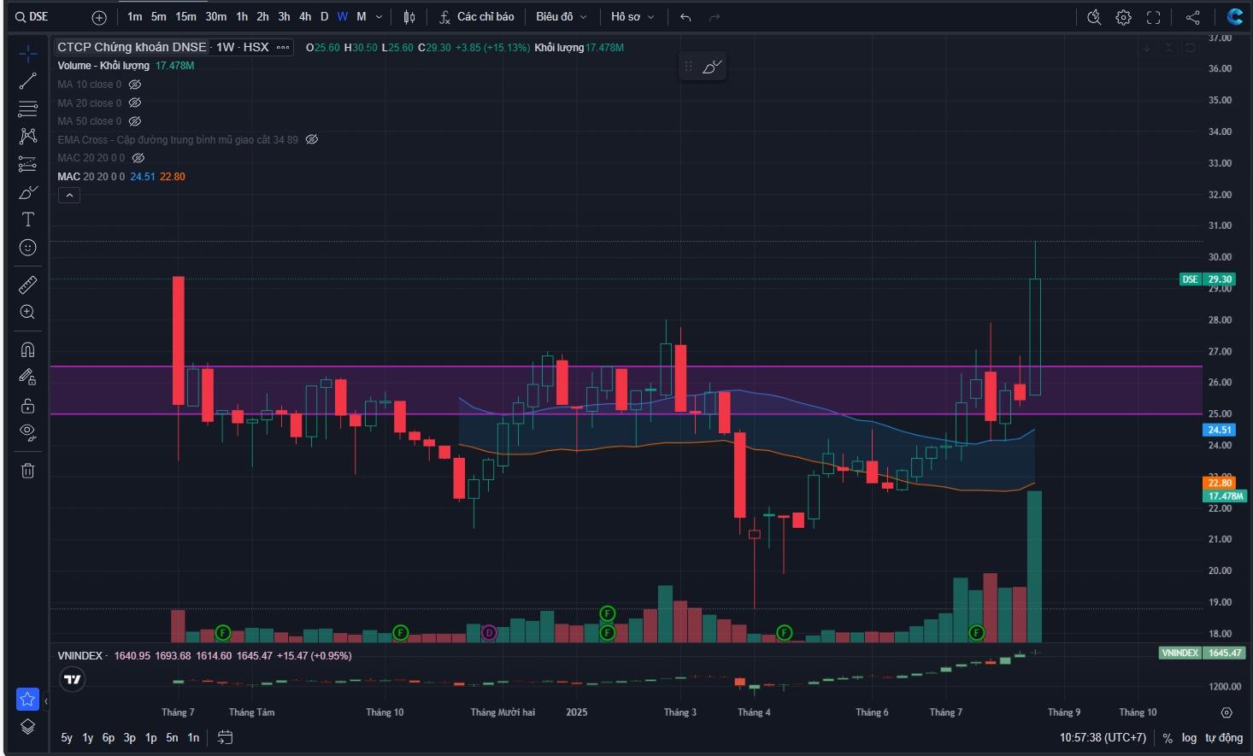Select the trend line drawing tool
This screenshot has width=1253, height=756.
click(27, 81)
